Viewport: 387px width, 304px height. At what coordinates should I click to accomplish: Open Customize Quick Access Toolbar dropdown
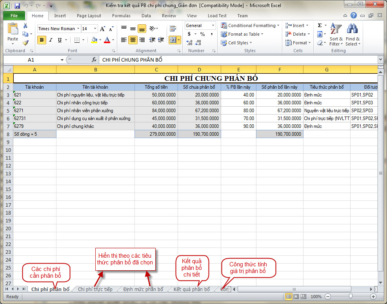coord(51,6)
